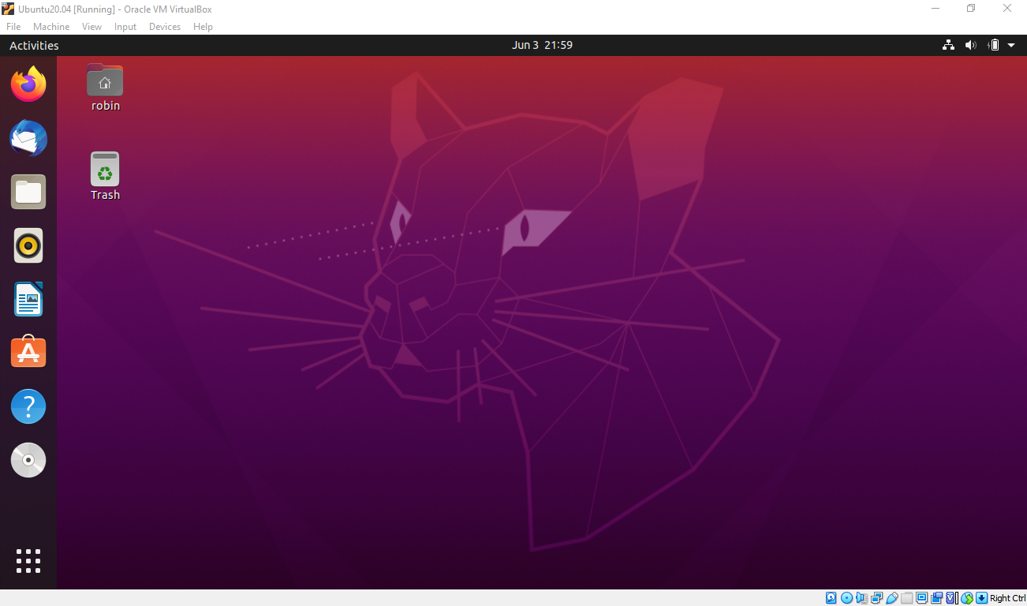Click the network adapters status icon
Screen dimensions: 1027x606
(876, 598)
